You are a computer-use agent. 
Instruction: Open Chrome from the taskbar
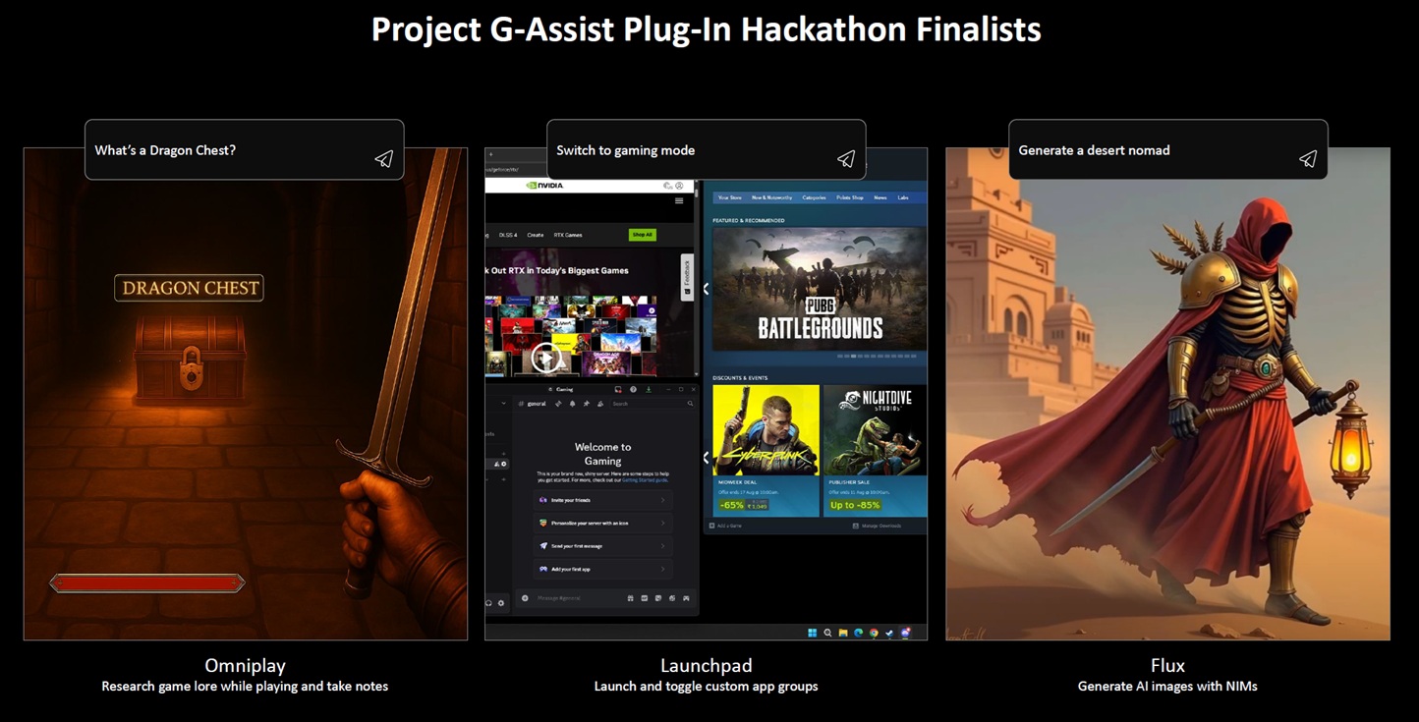874,634
